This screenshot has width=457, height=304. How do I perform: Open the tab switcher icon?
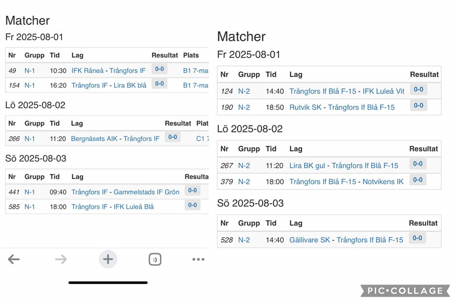point(155,259)
